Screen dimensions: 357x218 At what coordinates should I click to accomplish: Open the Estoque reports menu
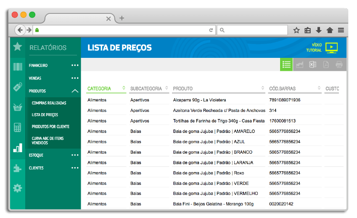(x=36, y=155)
